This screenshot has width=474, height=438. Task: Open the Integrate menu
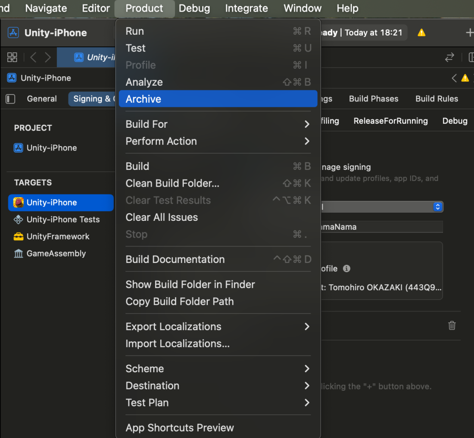(246, 8)
